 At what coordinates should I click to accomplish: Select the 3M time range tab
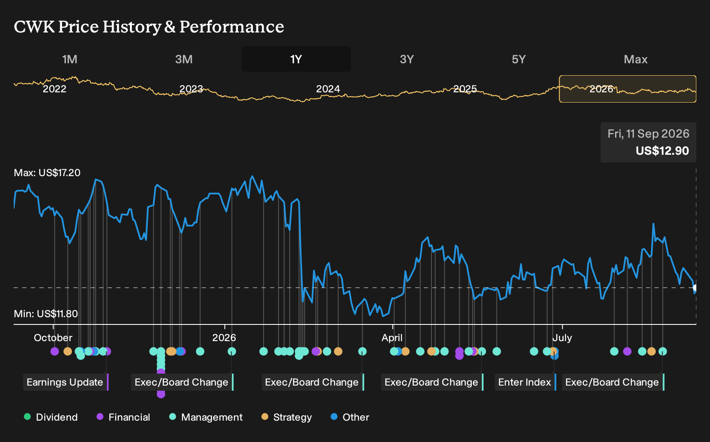click(184, 59)
